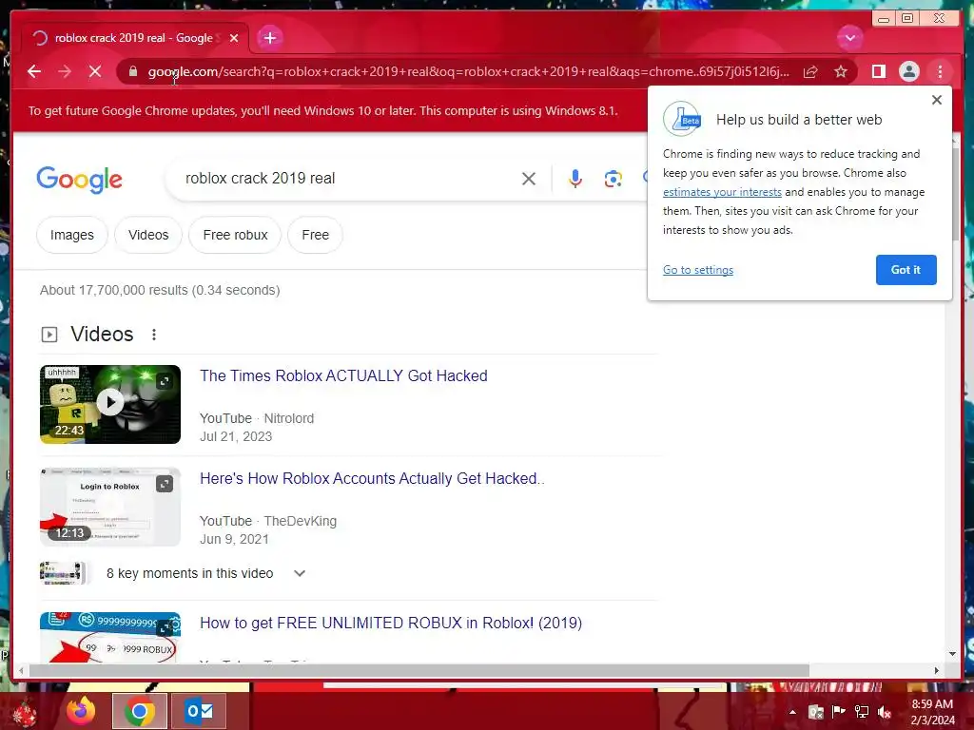Image resolution: width=974 pixels, height=730 pixels.
Task: Click the vertical scrollbar thumb
Action: tap(955, 192)
